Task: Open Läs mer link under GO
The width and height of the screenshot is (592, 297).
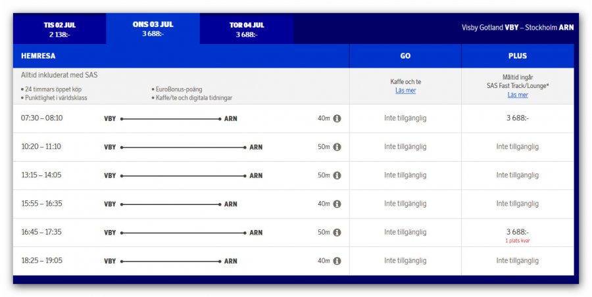Action: pyautogui.click(x=405, y=91)
